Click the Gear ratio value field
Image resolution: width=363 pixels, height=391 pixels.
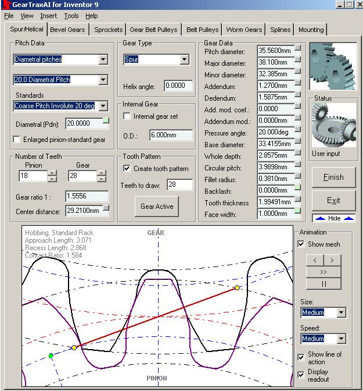[87, 196]
